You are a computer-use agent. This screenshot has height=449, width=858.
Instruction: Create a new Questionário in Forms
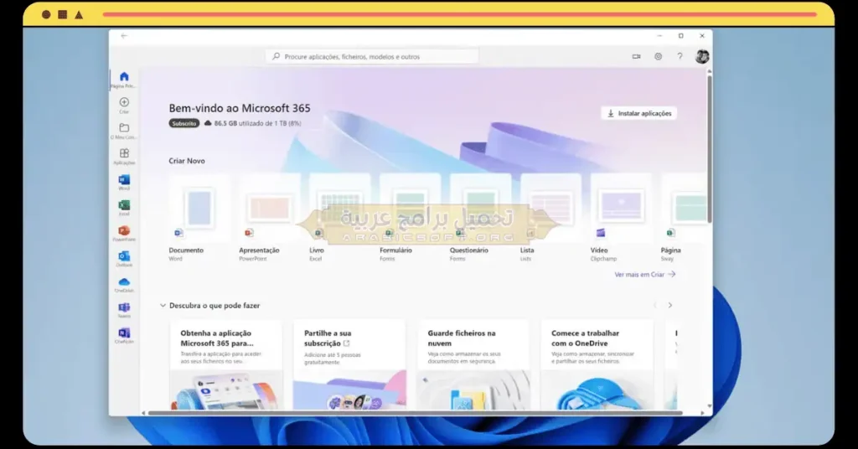point(480,218)
